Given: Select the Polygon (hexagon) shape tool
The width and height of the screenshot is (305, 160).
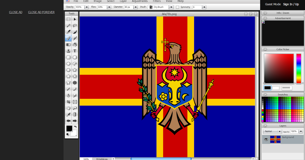Looking at the screenshot, I should tap(68, 70).
